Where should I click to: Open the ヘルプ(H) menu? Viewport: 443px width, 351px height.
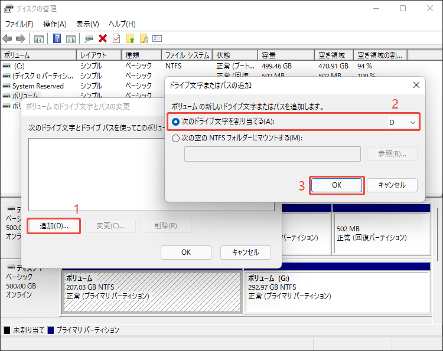(x=122, y=24)
